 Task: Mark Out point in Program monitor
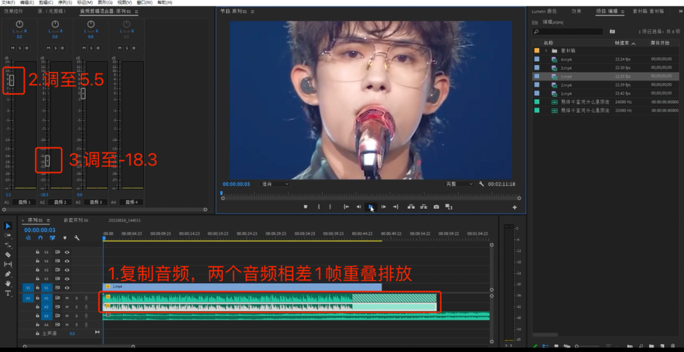pyautogui.click(x=330, y=207)
